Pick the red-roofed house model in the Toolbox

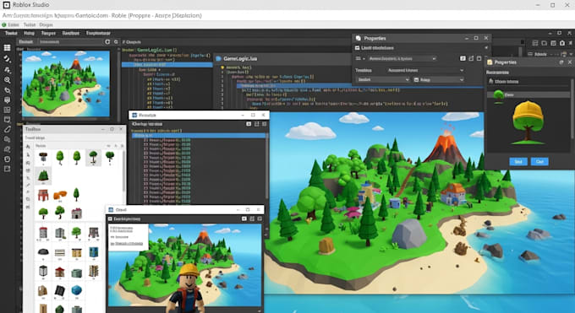tap(60, 272)
